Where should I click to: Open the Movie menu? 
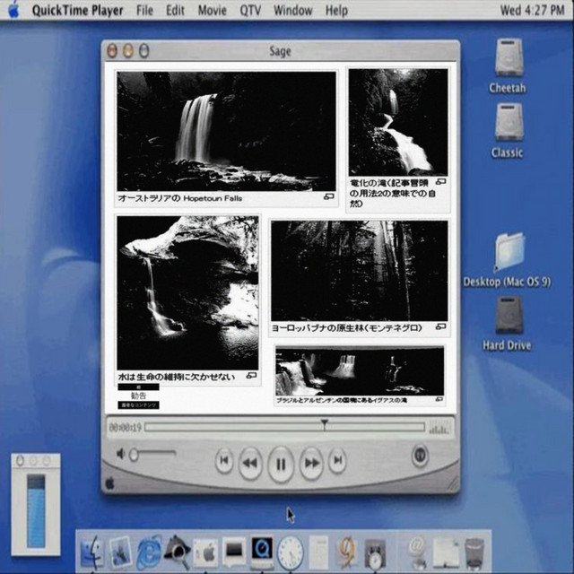pyautogui.click(x=212, y=11)
